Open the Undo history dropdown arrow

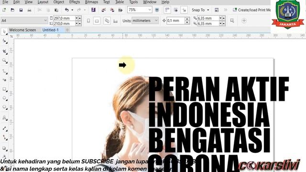[x=72, y=10]
